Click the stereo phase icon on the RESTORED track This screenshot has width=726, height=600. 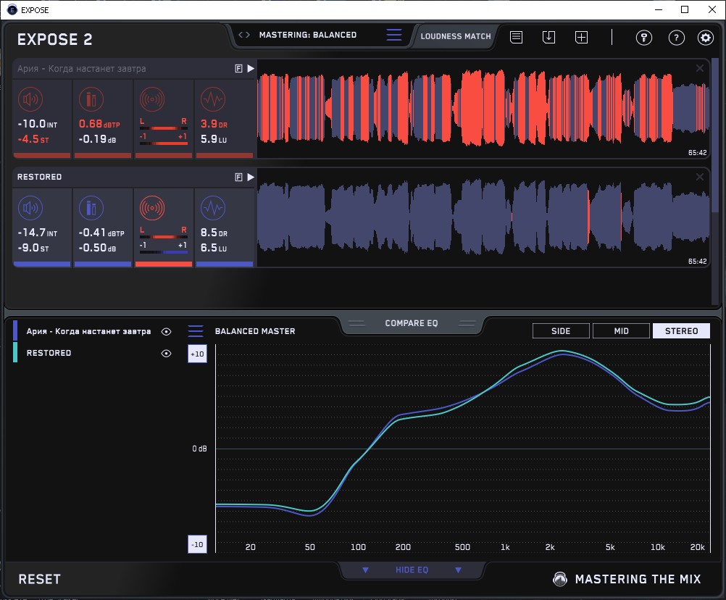coord(151,208)
